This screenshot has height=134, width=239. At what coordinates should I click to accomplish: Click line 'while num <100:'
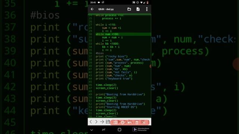click(x=108, y=34)
